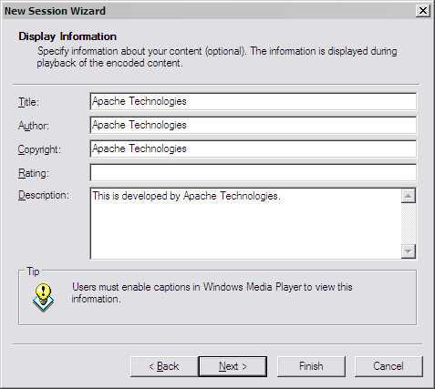The height and width of the screenshot is (389, 435).
Task: Click the Description scrollbar track
Action: (x=409, y=224)
